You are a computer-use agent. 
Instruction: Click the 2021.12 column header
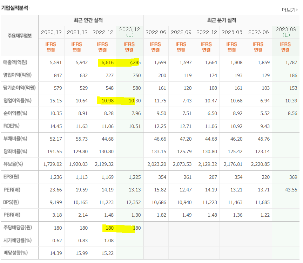coord(77,32)
